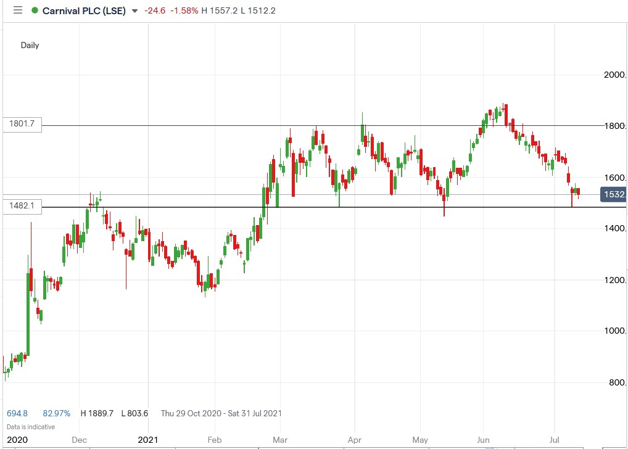The image size is (628, 449).
Task: Open the Daily timeframe selector
Action: [x=30, y=45]
